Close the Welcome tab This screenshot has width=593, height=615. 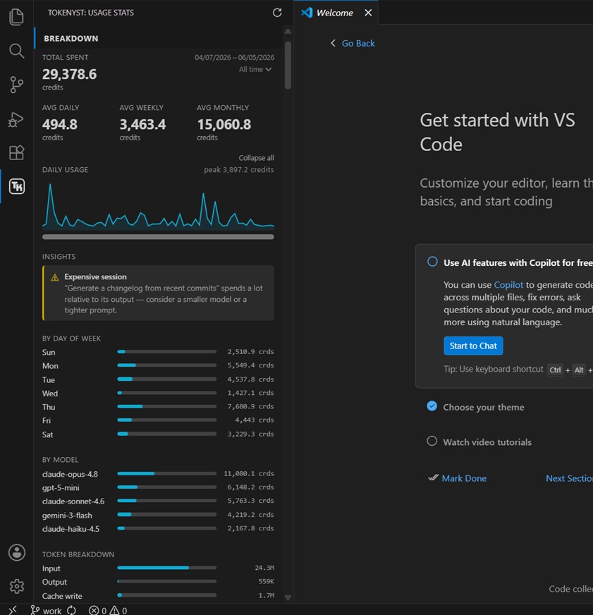[x=368, y=13]
